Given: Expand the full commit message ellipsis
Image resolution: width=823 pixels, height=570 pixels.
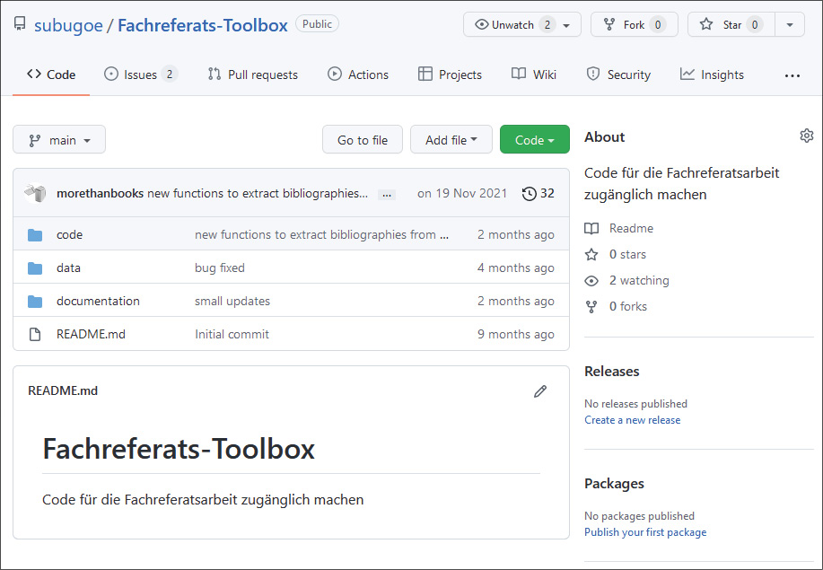Looking at the screenshot, I should point(387,195).
